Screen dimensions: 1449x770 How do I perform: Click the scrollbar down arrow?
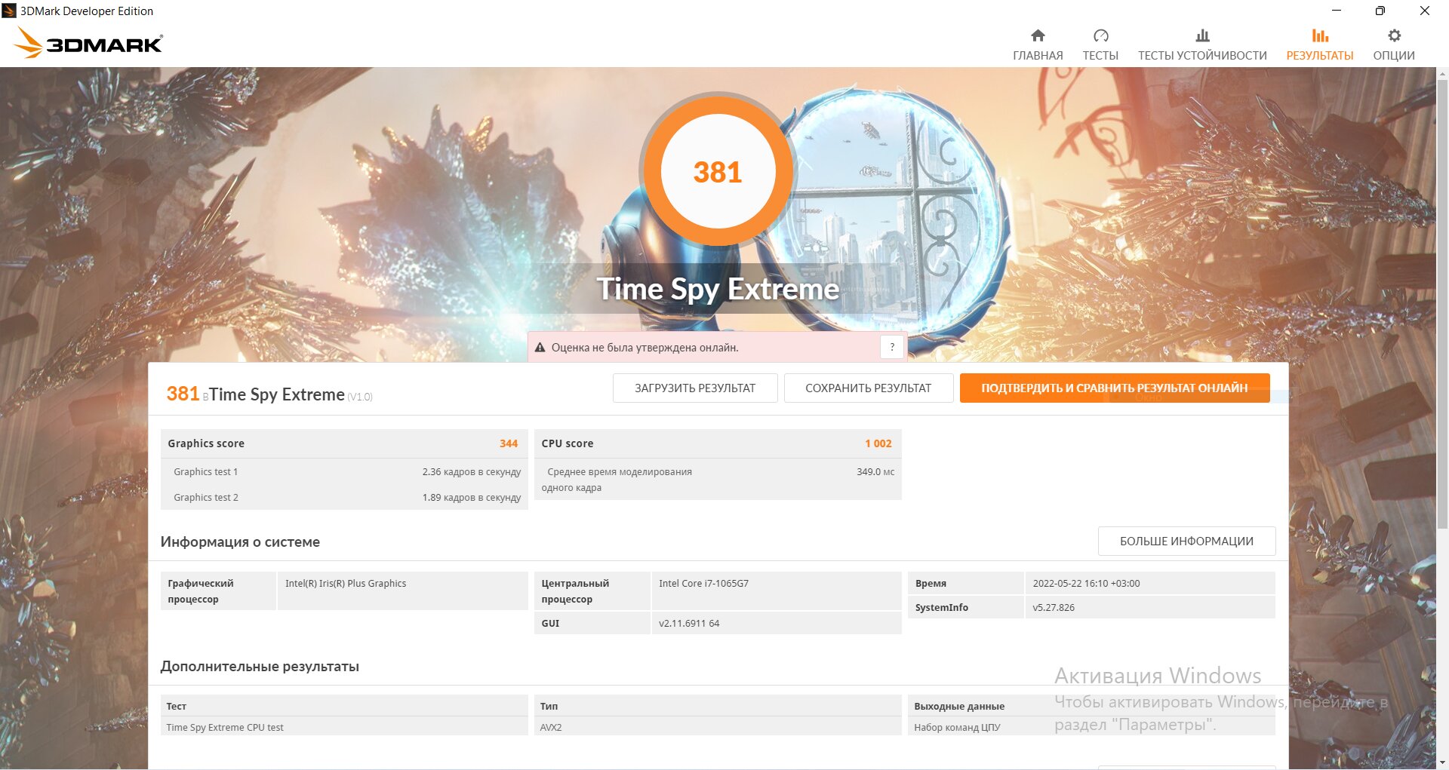tap(1442, 762)
